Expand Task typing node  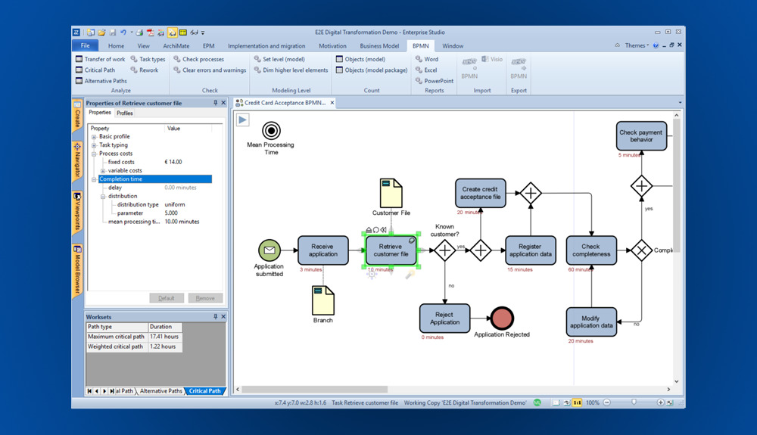pos(94,145)
